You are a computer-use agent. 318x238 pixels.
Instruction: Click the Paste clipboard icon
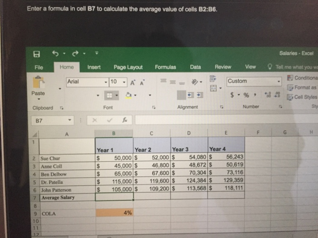tap(38, 82)
